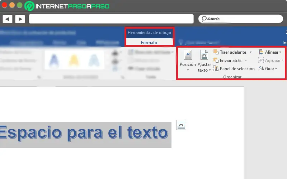Click inside the Search box

(241, 19)
